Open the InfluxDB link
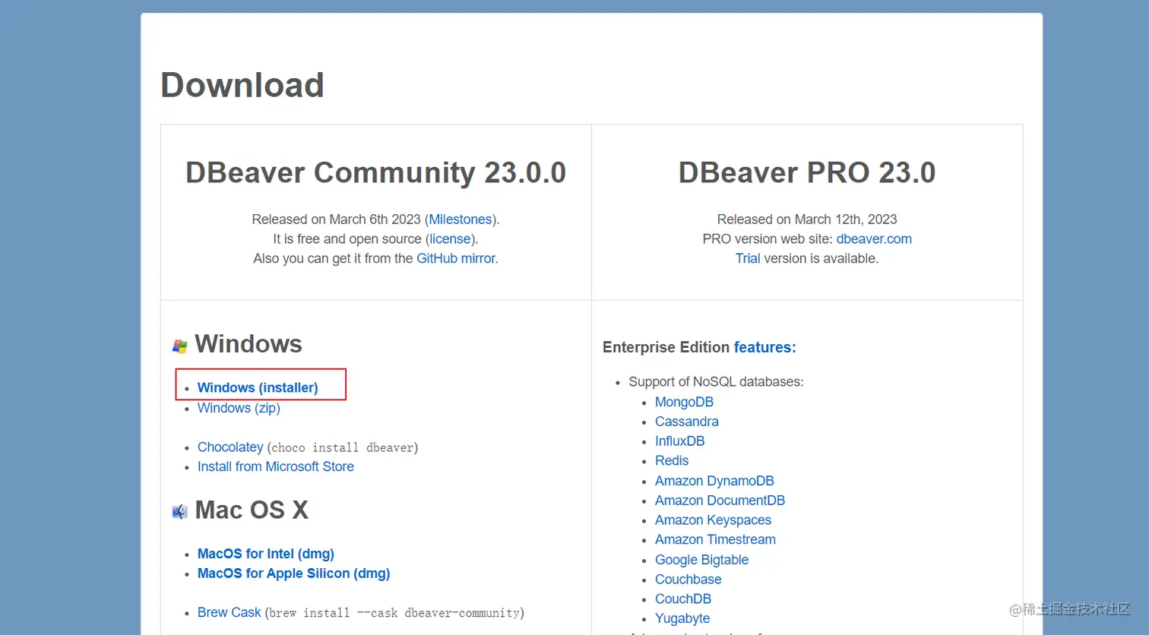Viewport: 1149px width, 635px height. coord(680,441)
